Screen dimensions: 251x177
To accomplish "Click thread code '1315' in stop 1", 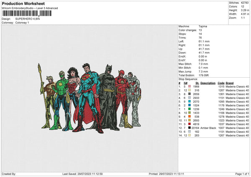I will [221, 86].
